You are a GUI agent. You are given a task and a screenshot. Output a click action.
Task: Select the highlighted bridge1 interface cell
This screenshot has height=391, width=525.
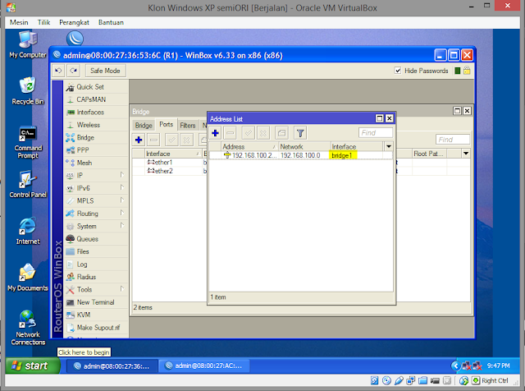(344, 155)
